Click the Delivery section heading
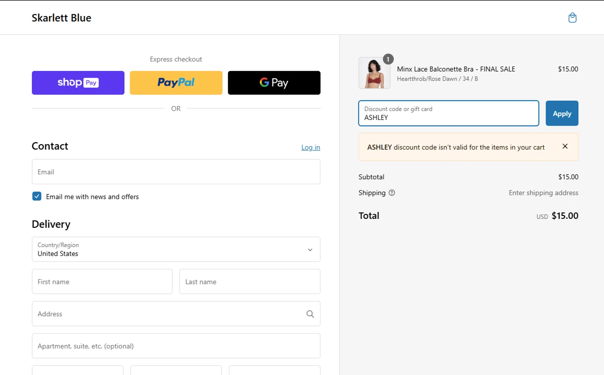604x375 pixels. [x=51, y=224]
